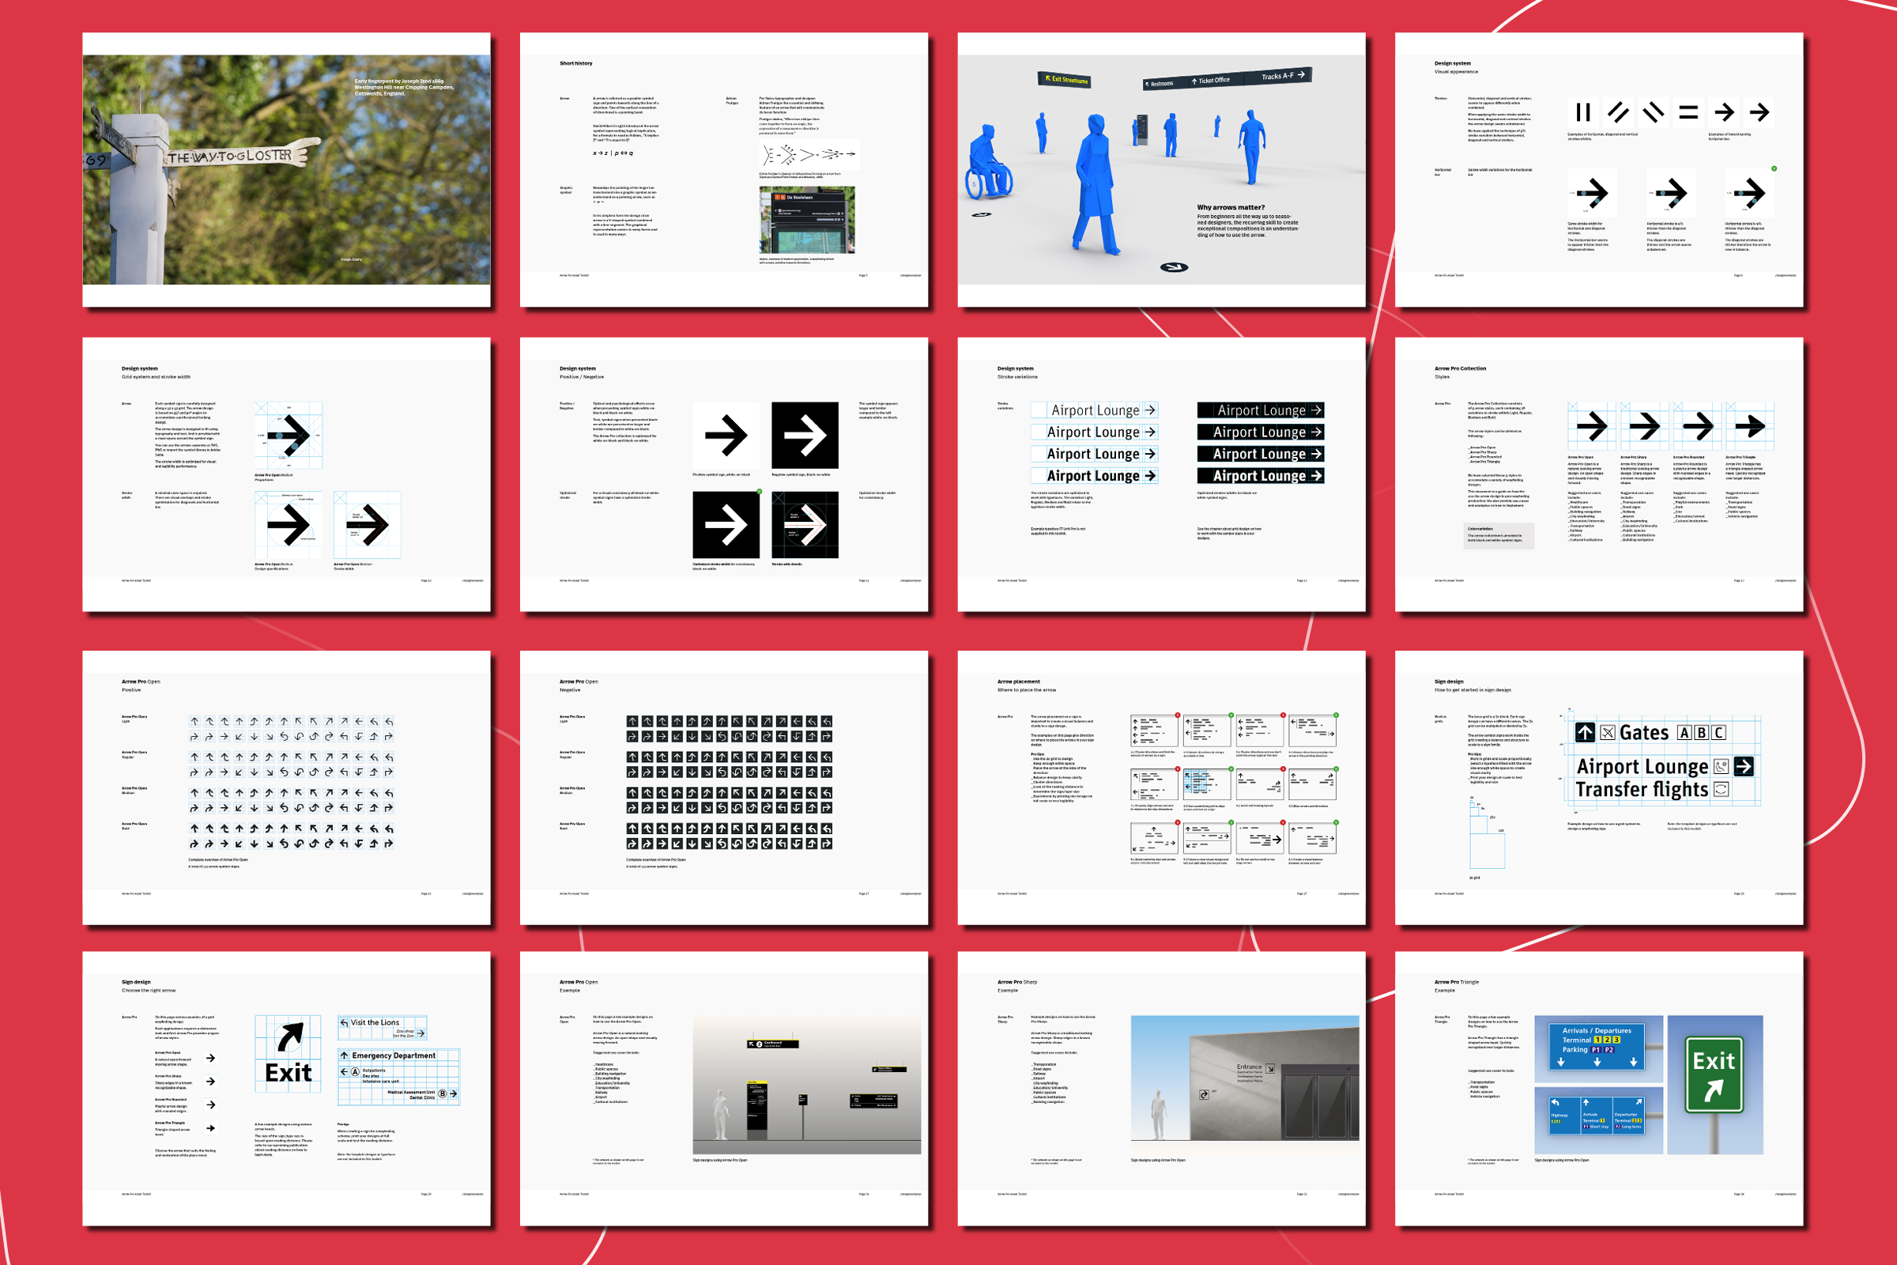Click the large blue walking figure in center
The width and height of the screenshot is (1897, 1265).
pyautogui.click(x=1096, y=186)
